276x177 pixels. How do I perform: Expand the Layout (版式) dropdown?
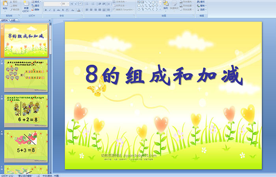36,2
